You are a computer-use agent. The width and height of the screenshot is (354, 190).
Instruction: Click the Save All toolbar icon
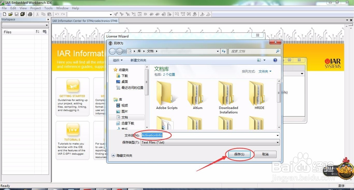point(23,14)
